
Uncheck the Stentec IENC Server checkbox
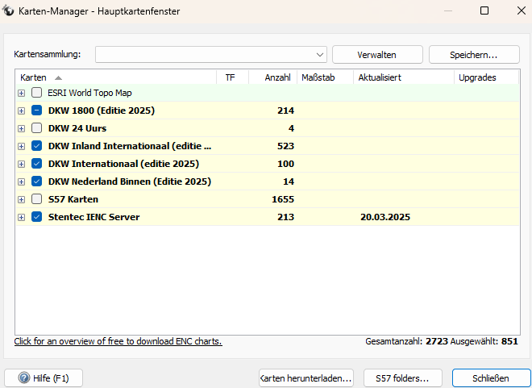point(37,217)
